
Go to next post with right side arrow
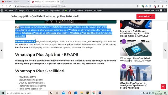click(x=165, y=50)
